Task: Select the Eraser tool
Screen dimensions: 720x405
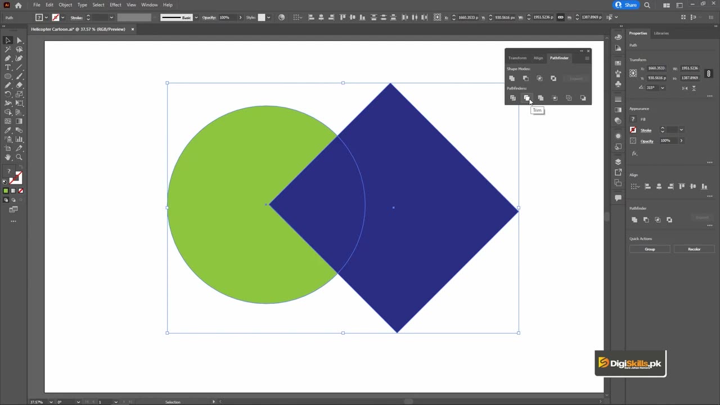Action: [x=19, y=85]
